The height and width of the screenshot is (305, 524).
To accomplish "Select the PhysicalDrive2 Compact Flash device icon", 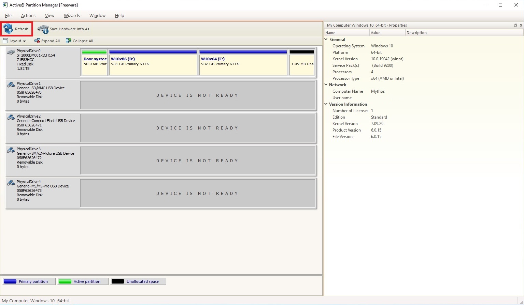I will click(x=11, y=118).
